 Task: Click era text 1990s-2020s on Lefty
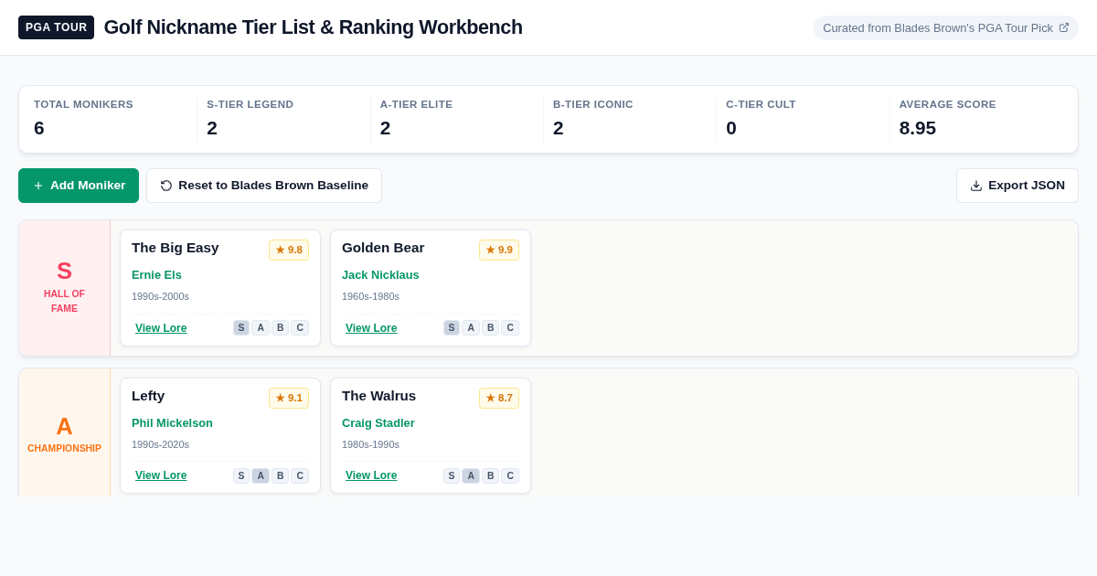[x=160, y=444]
